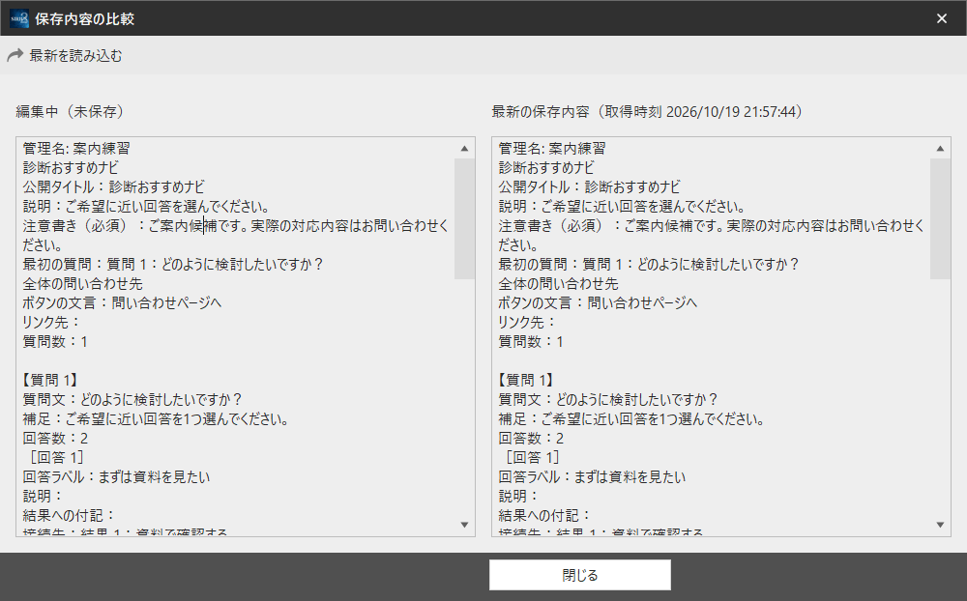The image size is (967, 601).
Task: Click the down arrow of the 最新の保存内容 panel scrollbar
Action: tap(940, 525)
